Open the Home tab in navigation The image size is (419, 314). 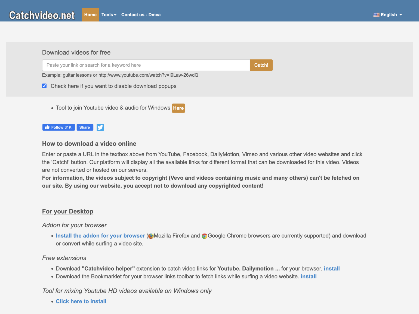click(90, 15)
